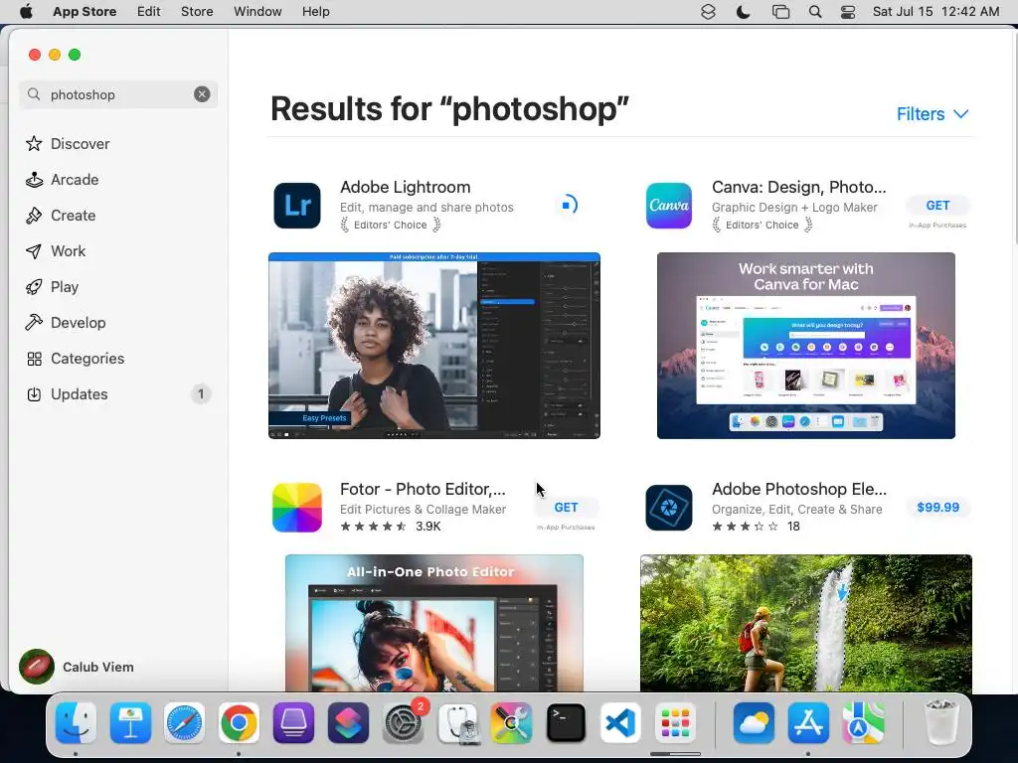Get the Fotor Photo Editor app
1018x763 pixels.
pos(566,508)
